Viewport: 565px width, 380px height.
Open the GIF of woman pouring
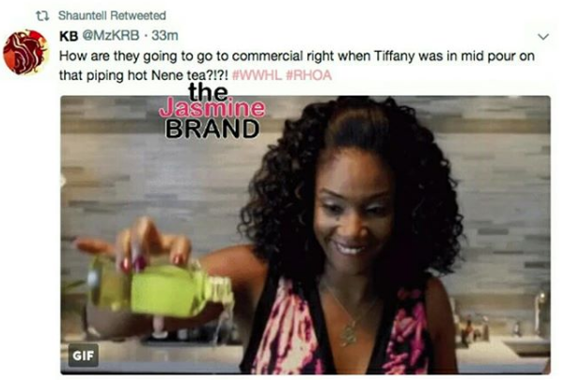tap(306, 235)
